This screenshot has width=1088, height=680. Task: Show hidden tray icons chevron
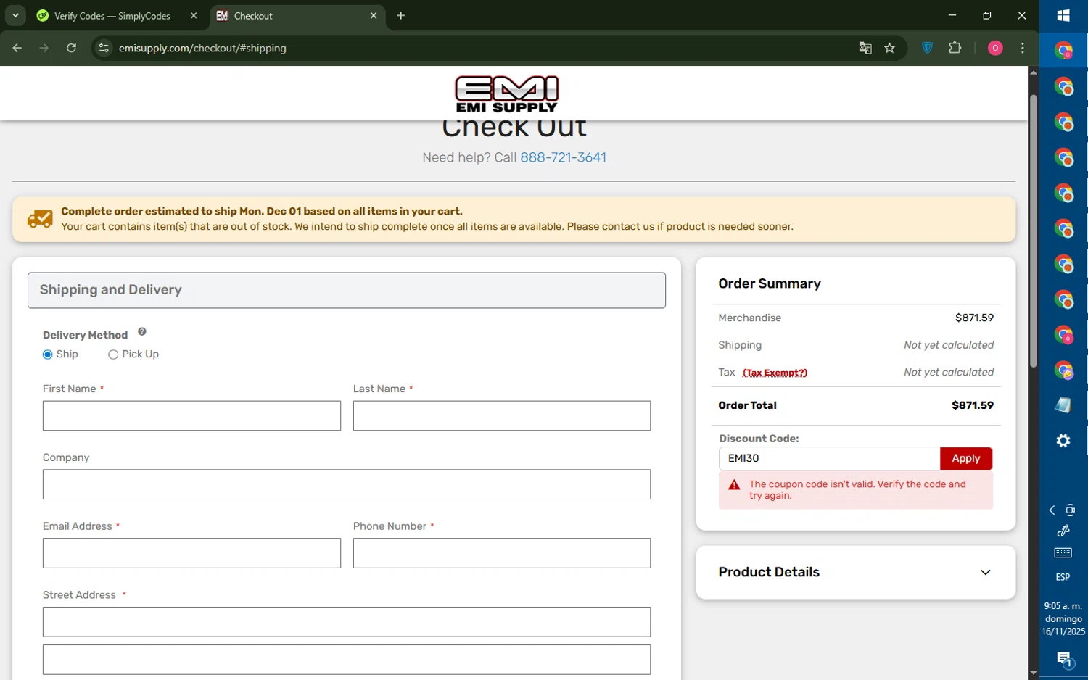click(x=1052, y=510)
